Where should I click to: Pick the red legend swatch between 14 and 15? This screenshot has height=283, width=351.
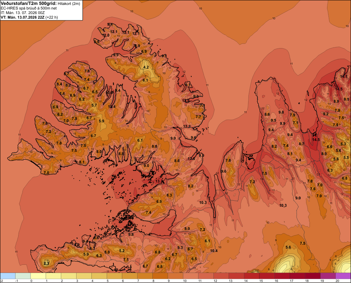pyautogui.click(x=252, y=276)
